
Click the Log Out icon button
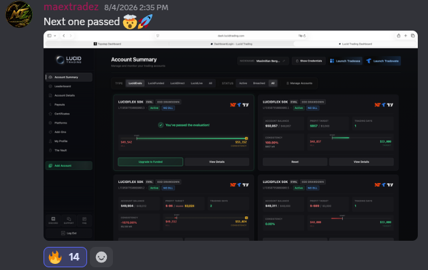(x=69, y=233)
